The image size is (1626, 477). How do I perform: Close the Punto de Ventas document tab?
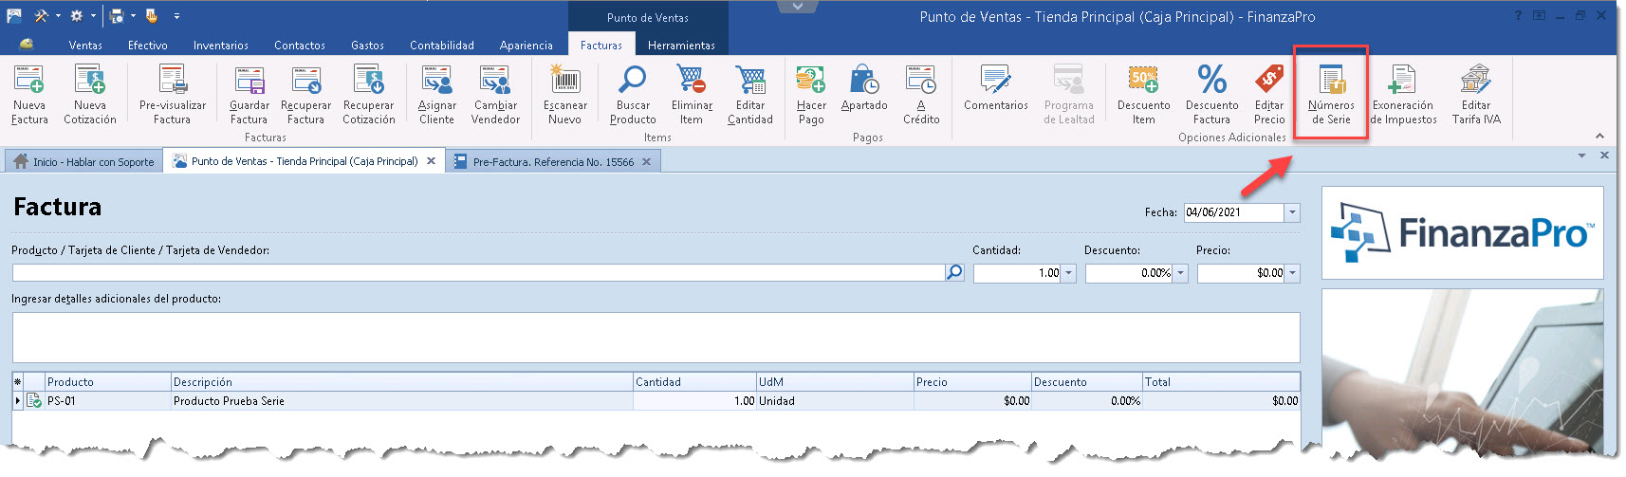click(431, 161)
